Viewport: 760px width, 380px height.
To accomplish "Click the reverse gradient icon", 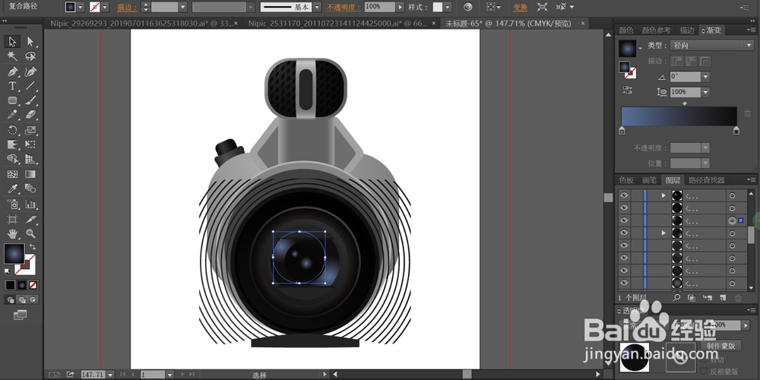I will [x=628, y=90].
